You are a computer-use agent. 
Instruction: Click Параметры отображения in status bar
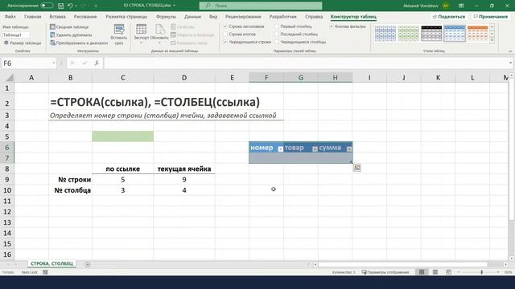click(x=385, y=272)
